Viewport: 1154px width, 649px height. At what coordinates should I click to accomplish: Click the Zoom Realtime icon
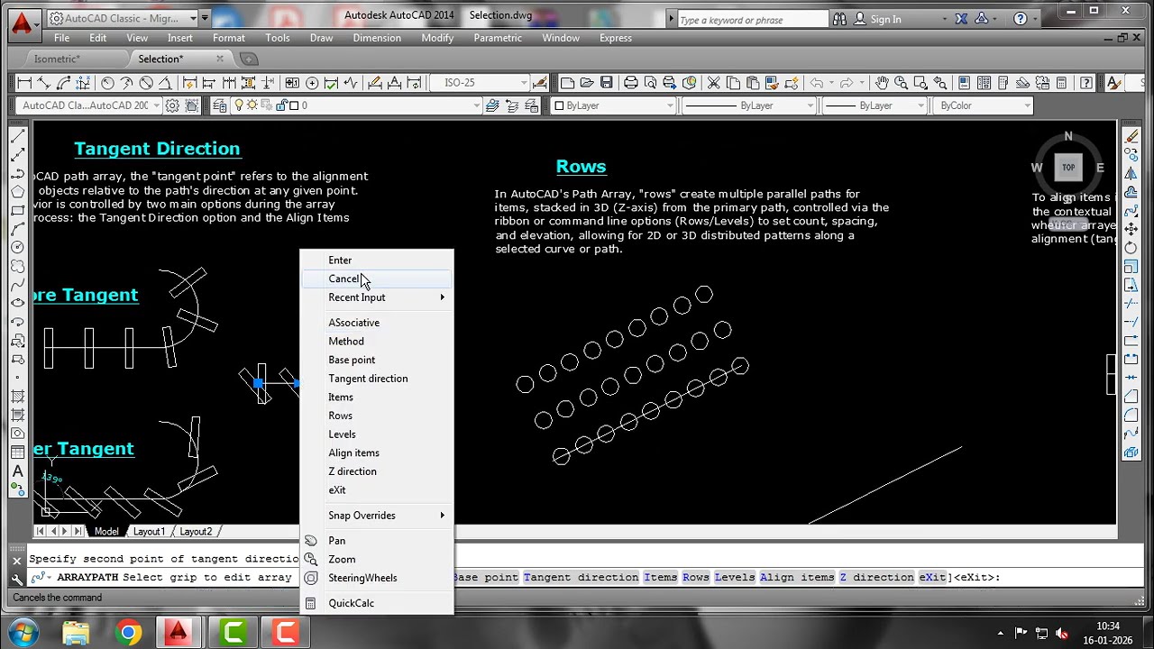[x=901, y=83]
